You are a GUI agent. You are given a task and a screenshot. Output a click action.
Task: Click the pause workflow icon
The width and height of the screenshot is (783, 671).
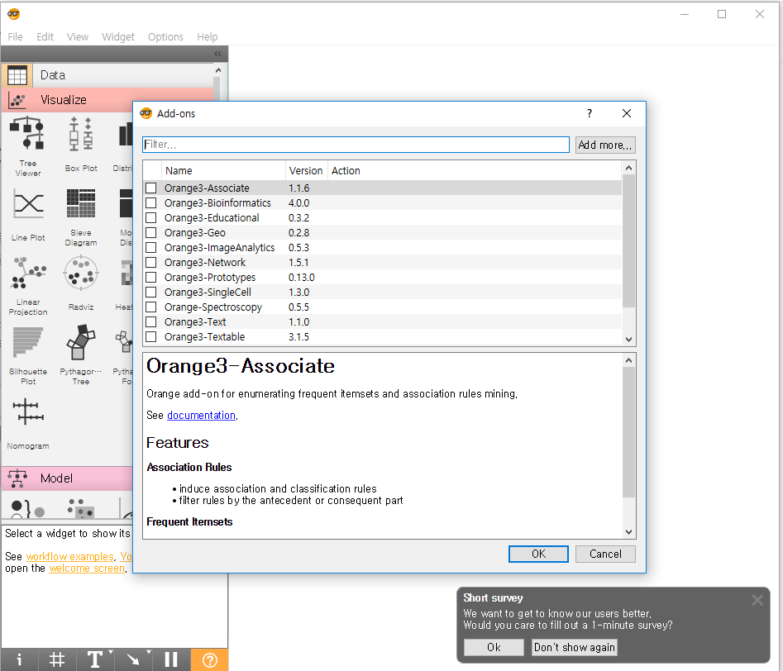(x=171, y=659)
